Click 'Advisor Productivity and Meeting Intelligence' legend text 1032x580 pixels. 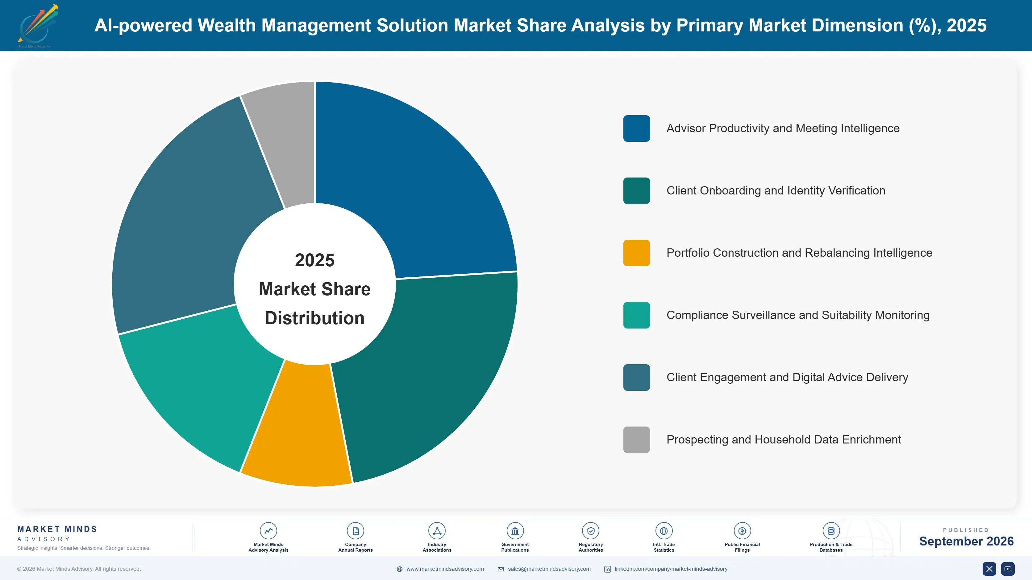tap(783, 129)
